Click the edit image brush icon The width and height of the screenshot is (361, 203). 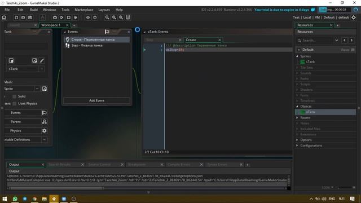42,60
